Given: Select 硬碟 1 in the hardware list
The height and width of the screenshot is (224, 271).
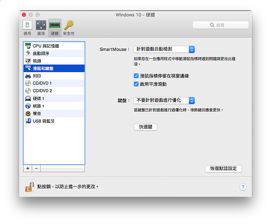Looking at the screenshot, I should (54, 98).
